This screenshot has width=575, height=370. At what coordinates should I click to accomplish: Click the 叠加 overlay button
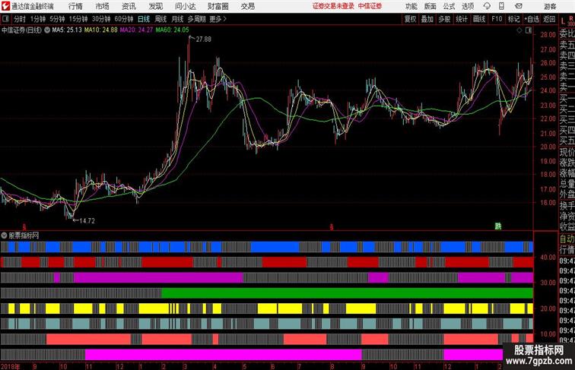click(427, 19)
